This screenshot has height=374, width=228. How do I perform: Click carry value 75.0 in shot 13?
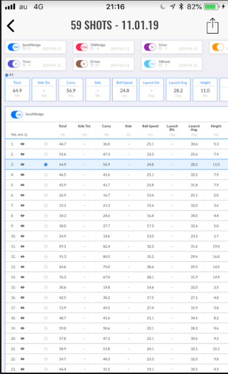click(106, 267)
